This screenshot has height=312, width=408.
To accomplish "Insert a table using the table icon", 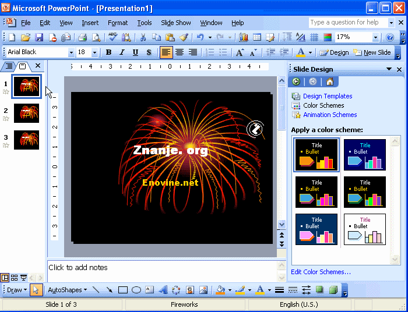I will point(257,37).
